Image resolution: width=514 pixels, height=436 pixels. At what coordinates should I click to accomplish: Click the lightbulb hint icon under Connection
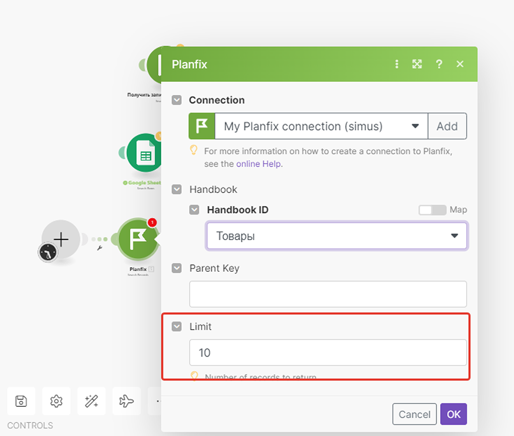point(194,150)
